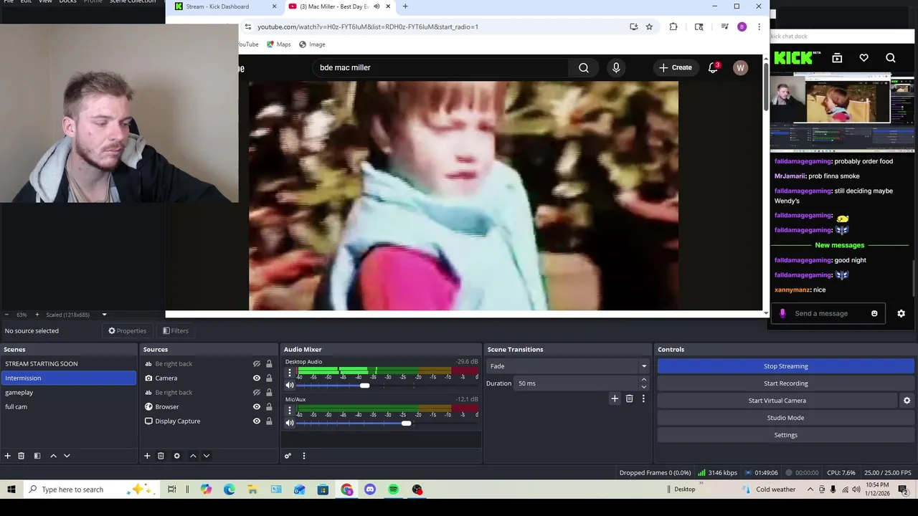Click YouTube search box bde mac miller
Screen dimensions: 918x516
point(440,67)
